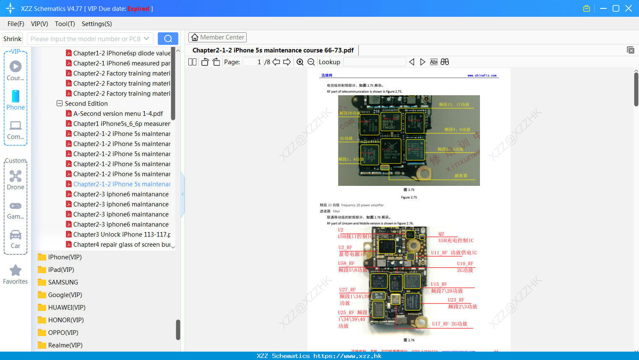Rotate page counterclockwise
Image resolution: width=639 pixels, height=360 pixels.
(205, 62)
